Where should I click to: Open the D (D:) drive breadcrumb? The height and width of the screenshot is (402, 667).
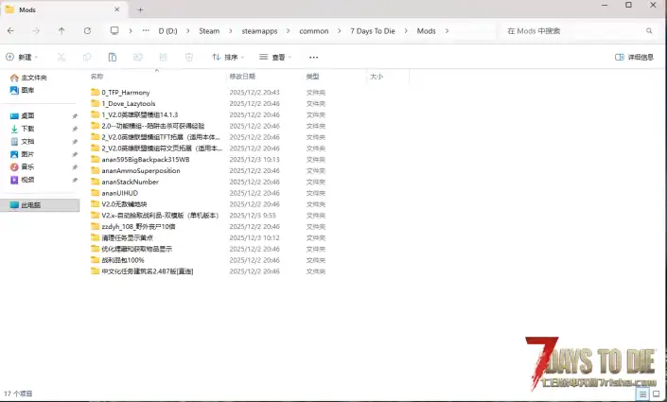click(168, 31)
